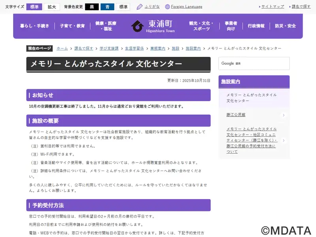Open the 観光・文化・スポーツ menu
This screenshot has height=237, width=316.
point(201,26)
